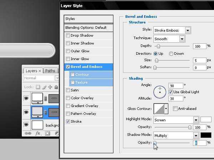
Task: Select the Down direction radio button
Action: [171, 54]
